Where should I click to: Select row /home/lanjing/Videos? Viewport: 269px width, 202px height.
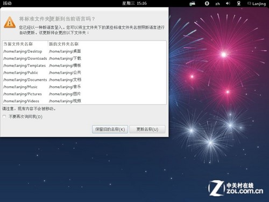pos(84,101)
